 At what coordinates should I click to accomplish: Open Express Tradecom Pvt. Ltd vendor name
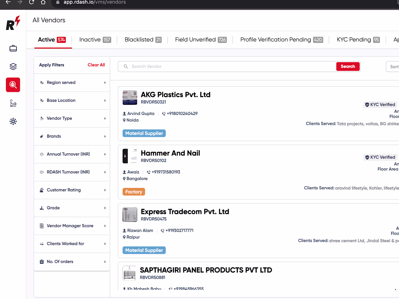click(x=185, y=212)
